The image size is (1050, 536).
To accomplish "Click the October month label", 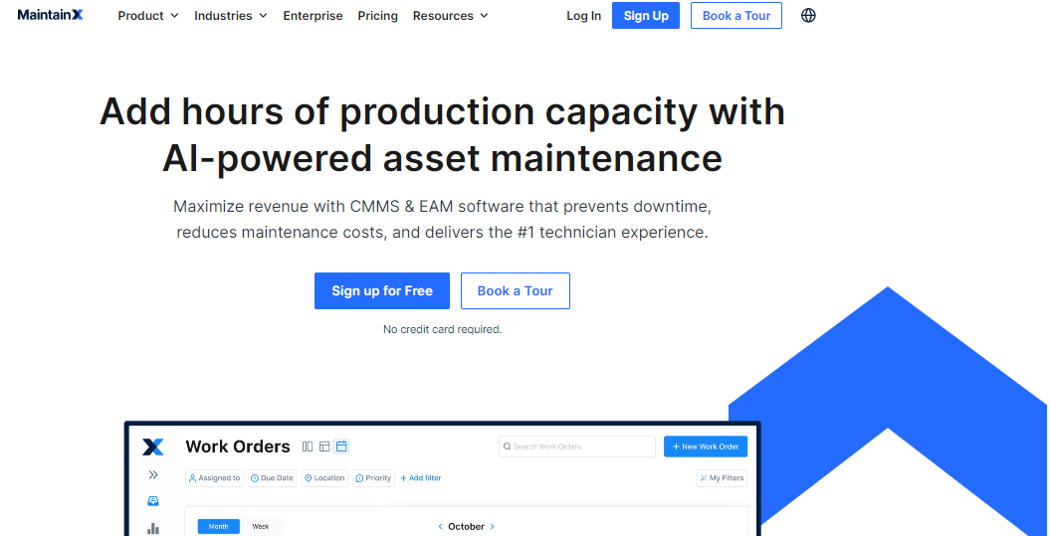I will (466, 527).
